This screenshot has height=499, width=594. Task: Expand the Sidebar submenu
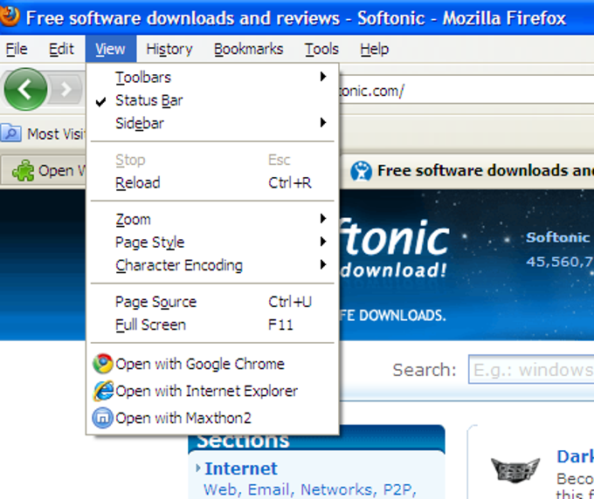[x=212, y=123]
